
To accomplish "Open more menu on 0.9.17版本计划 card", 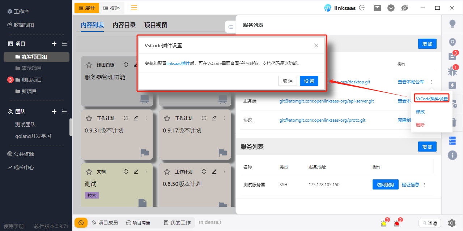I will [224, 118].
